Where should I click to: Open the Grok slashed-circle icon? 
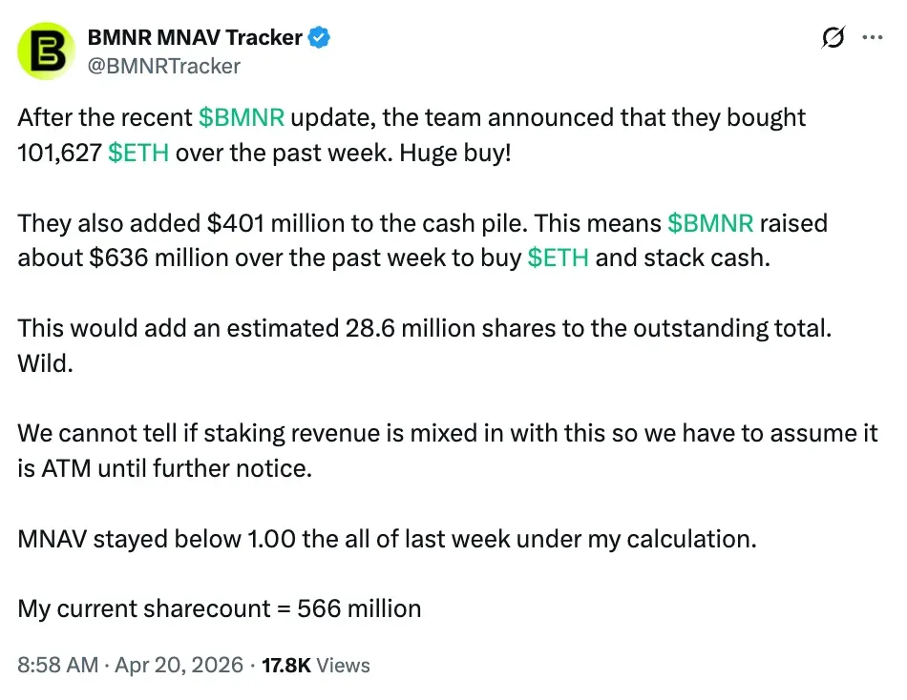point(832,38)
